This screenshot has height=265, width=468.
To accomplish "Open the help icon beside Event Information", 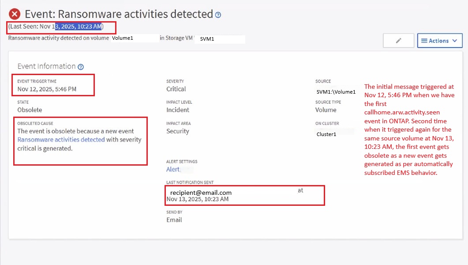I will (x=81, y=67).
